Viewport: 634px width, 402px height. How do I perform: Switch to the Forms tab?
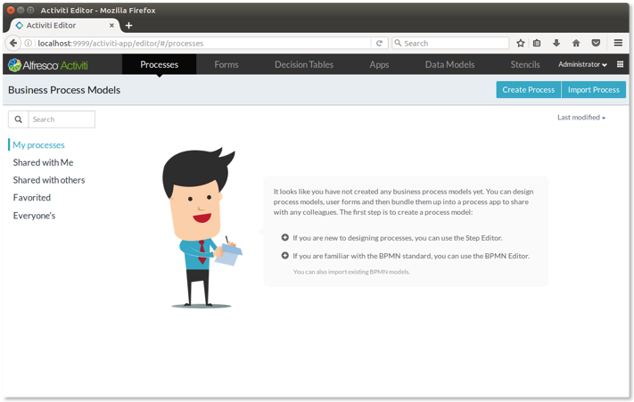(x=226, y=65)
